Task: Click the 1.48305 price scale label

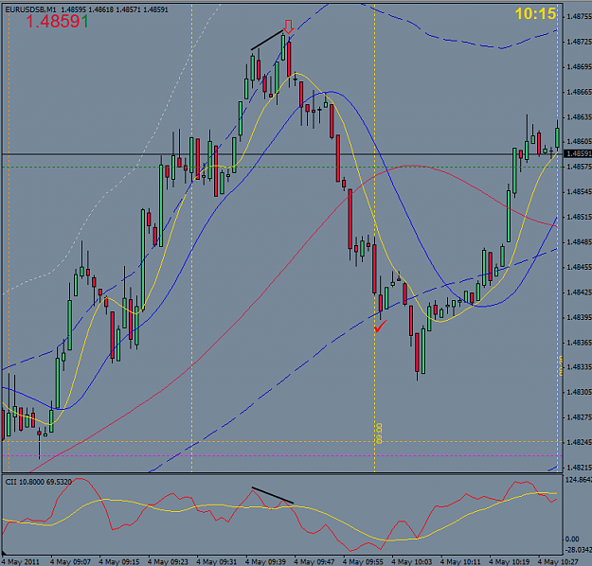Action: (x=579, y=392)
